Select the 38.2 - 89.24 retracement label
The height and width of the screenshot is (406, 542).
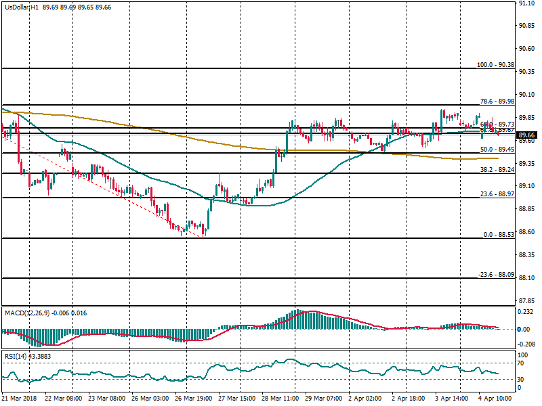[x=497, y=170]
